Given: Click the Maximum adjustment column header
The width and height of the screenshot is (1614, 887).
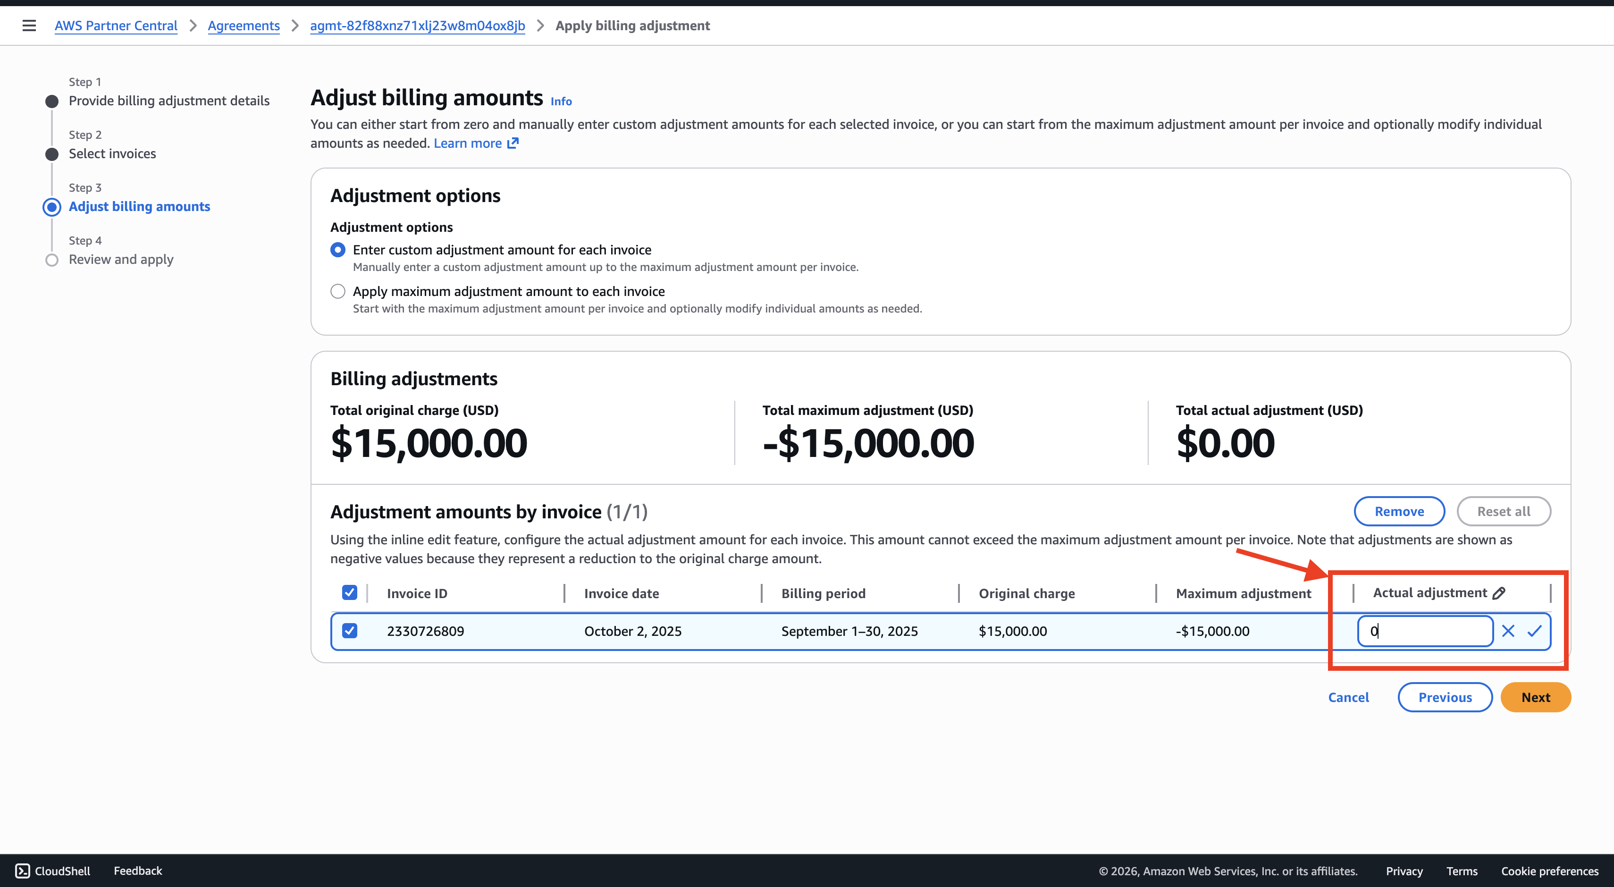Looking at the screenshot, I should (x=1244, y=594).
